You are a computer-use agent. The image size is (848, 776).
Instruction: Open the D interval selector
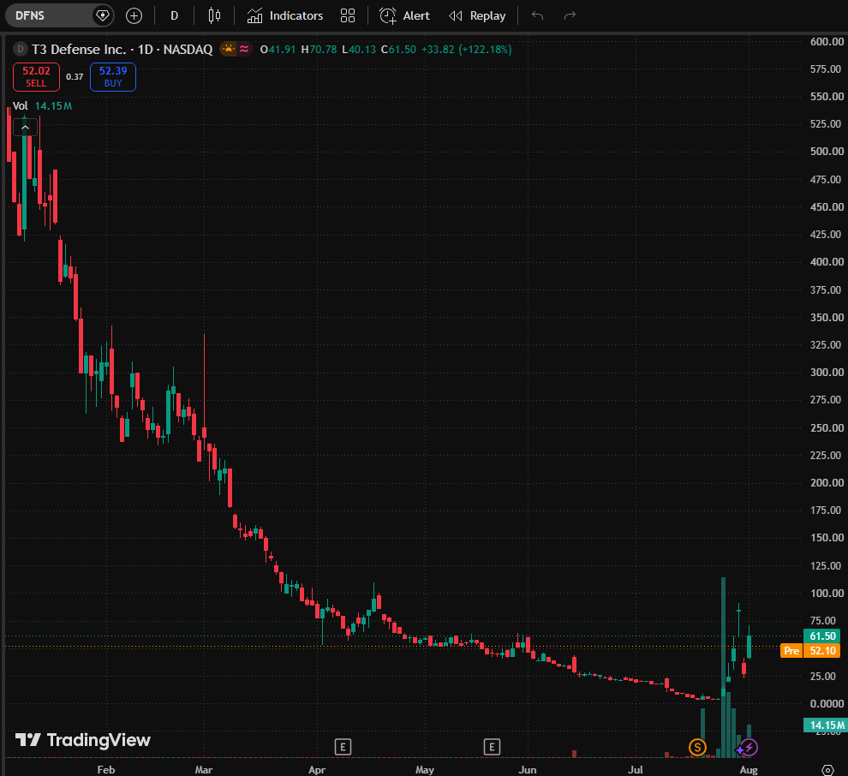point(174,15)
